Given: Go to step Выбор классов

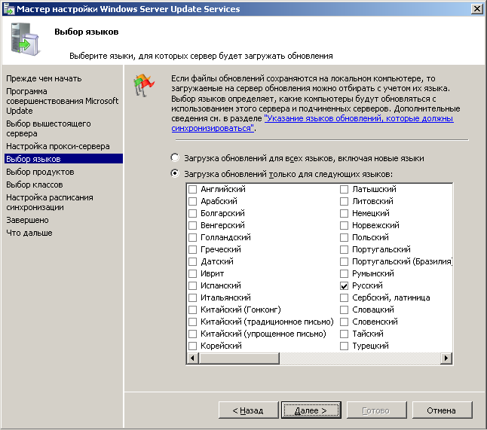Looking at the screenshot, I should pyautogui.click(x=35, y=185).
